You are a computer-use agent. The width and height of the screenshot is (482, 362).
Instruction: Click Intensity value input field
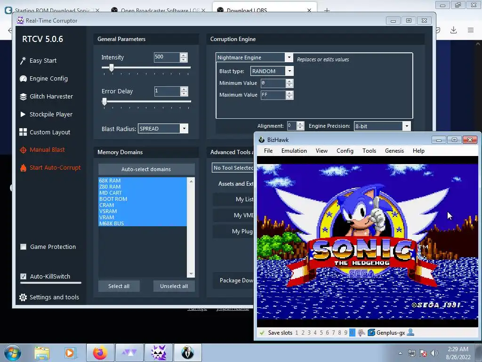[167, 57]
